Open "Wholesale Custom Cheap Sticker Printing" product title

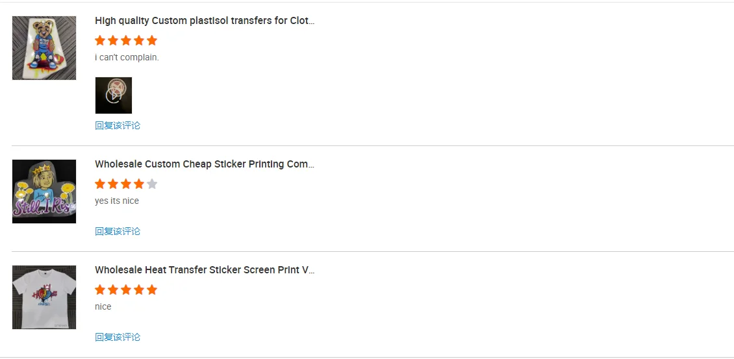[205, 164]
